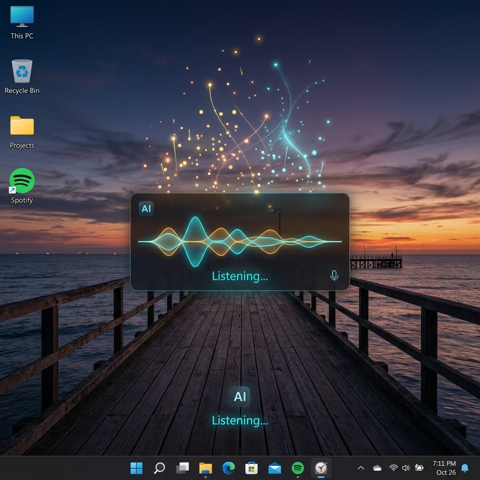The image size is (480, 480).
Task: Open taskbar Search
Action: (159, 468)
